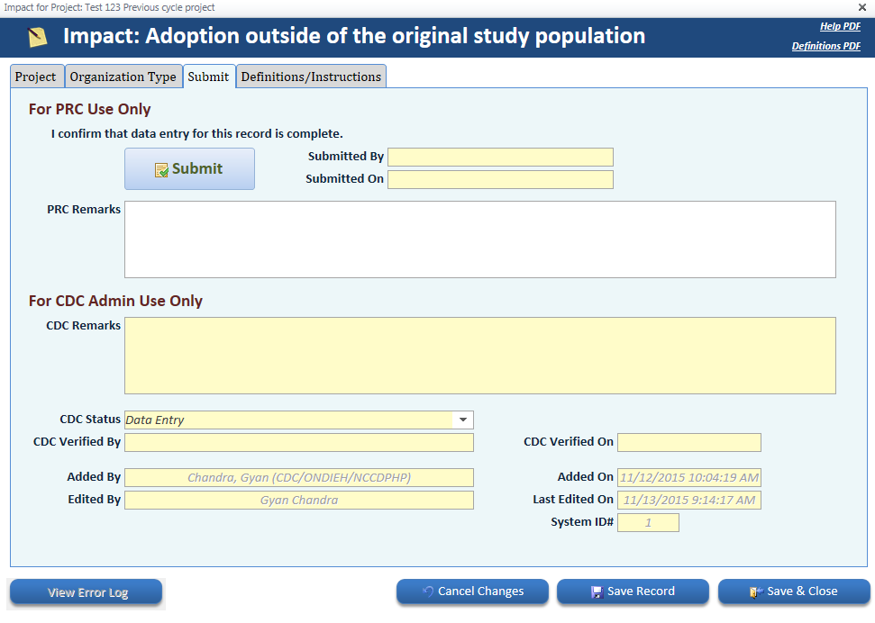
Task: Open the Help PDF link
Action: 839,27
